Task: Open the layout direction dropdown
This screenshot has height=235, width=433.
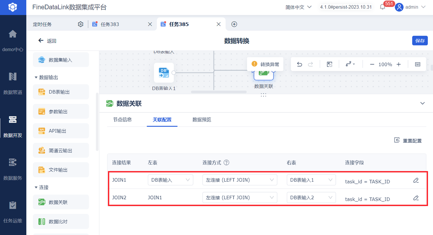Action: coord(350,64)
